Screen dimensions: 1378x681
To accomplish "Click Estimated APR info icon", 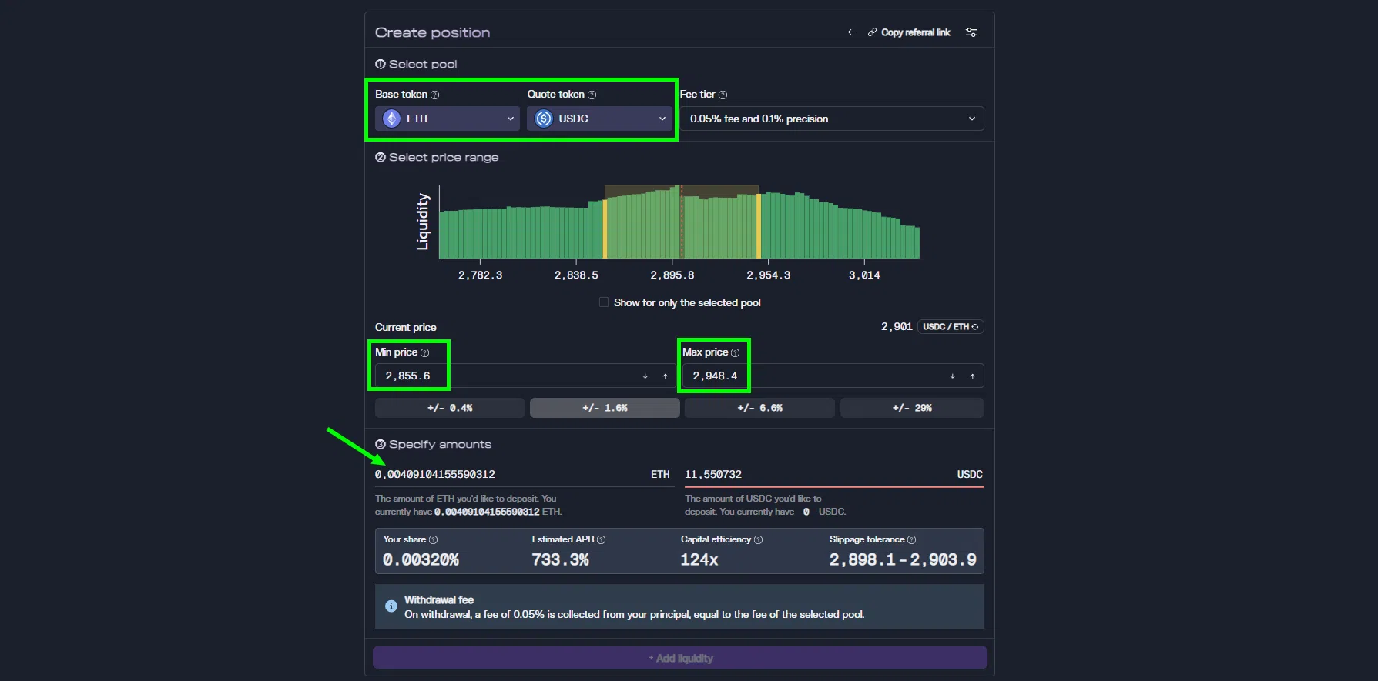I will pyautogui.click(x=602, y=539).
